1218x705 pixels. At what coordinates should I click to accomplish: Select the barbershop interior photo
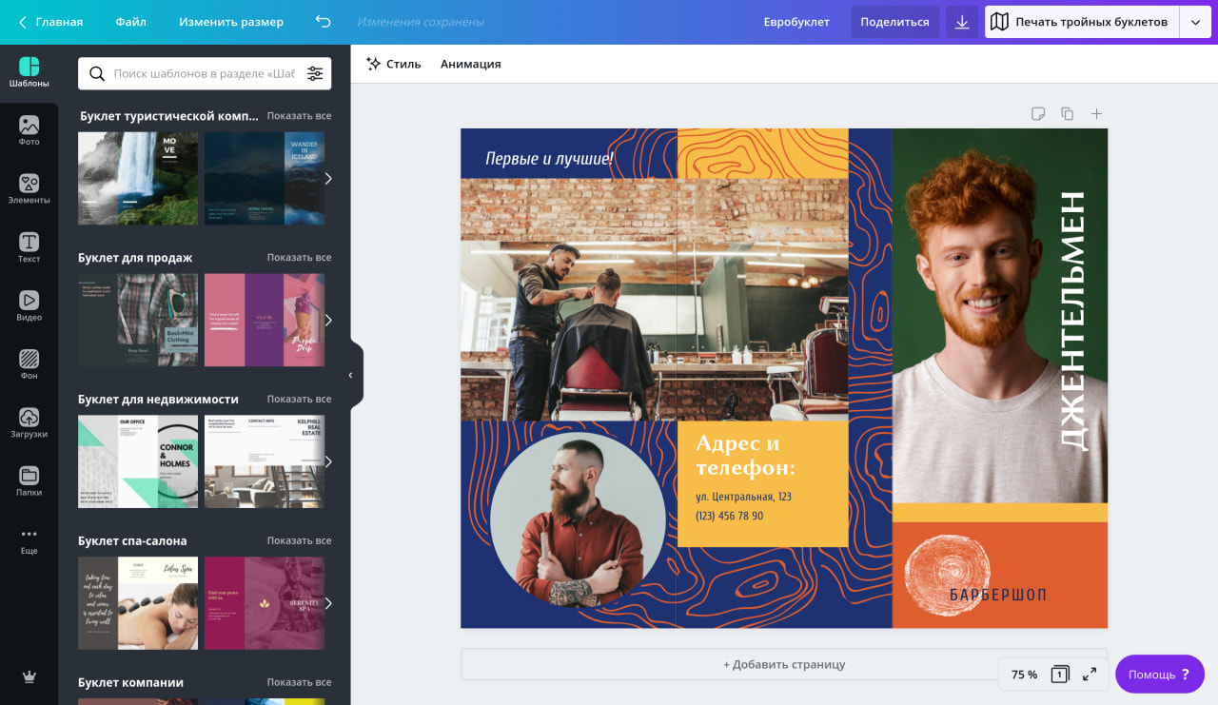(x=655, y=300)
